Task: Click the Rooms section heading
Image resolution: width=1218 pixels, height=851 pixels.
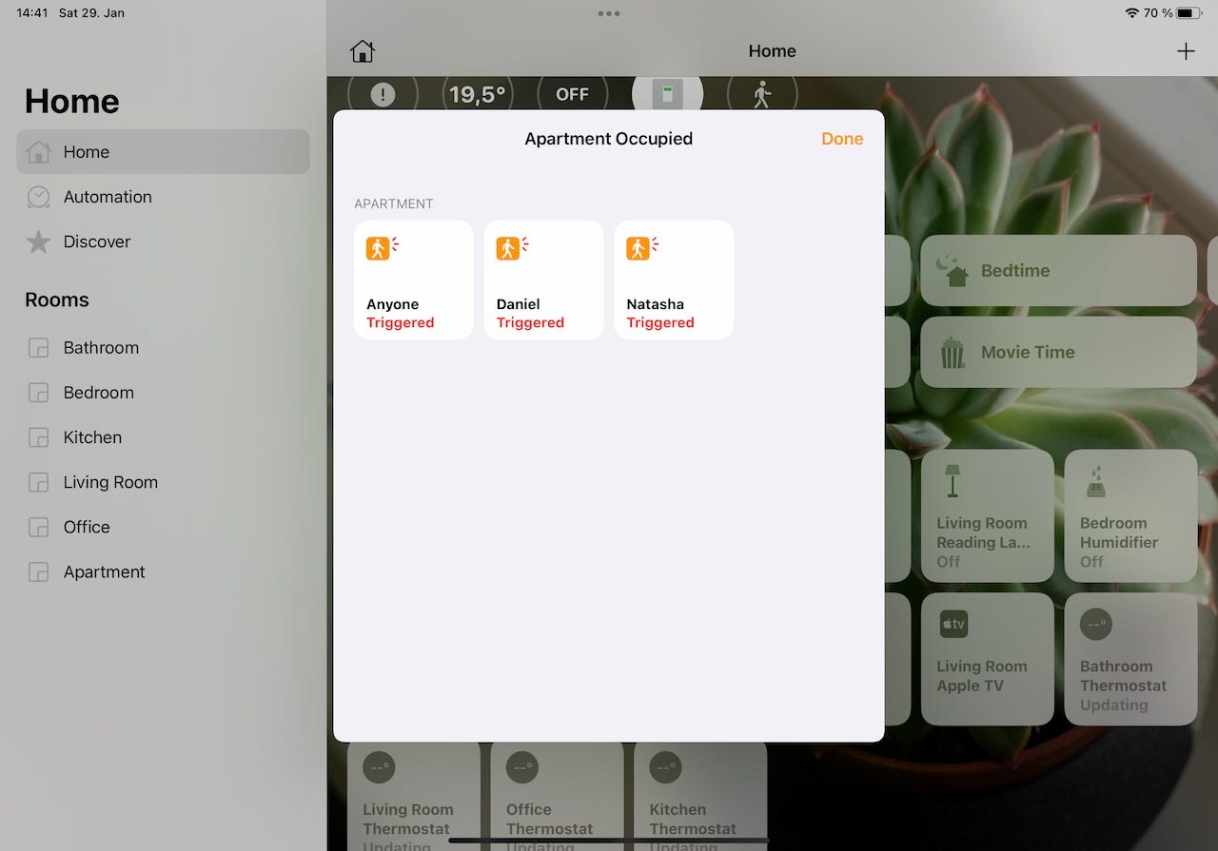Action: pyautogui.click(x=57, y=300)
